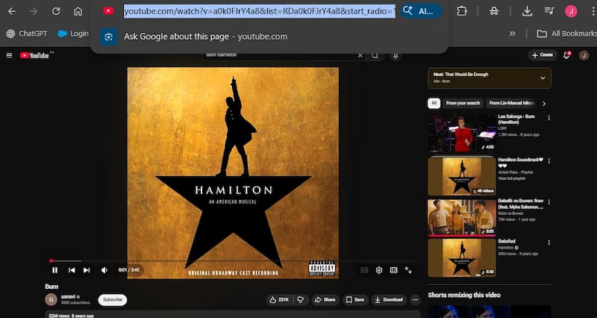Subscribe to usnavi channel

point(113,300)
